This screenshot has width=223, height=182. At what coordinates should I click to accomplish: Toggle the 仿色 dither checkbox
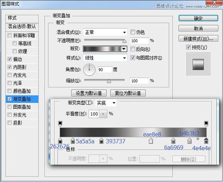pyautogui.click(x=133, y=32)
